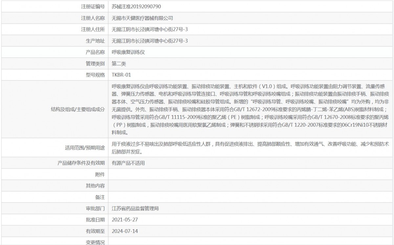Screen dimensions: 394x245
Task: Select the address value in the '生产地址' row
Action: point(150,41)
